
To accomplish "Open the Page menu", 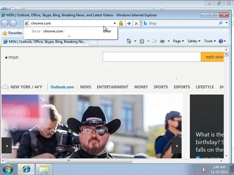I will (178, 41).
